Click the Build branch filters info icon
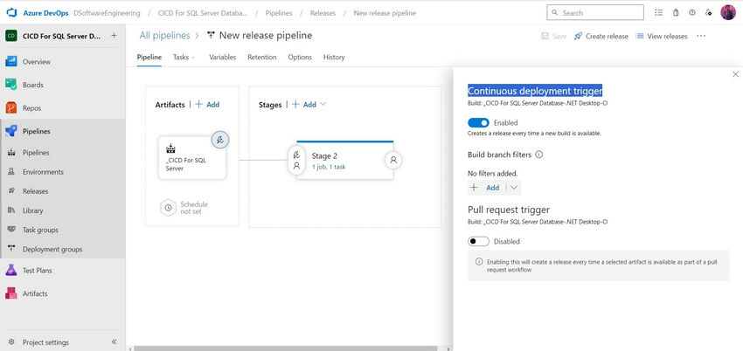The image size is (743, 351). coord(538,155)
